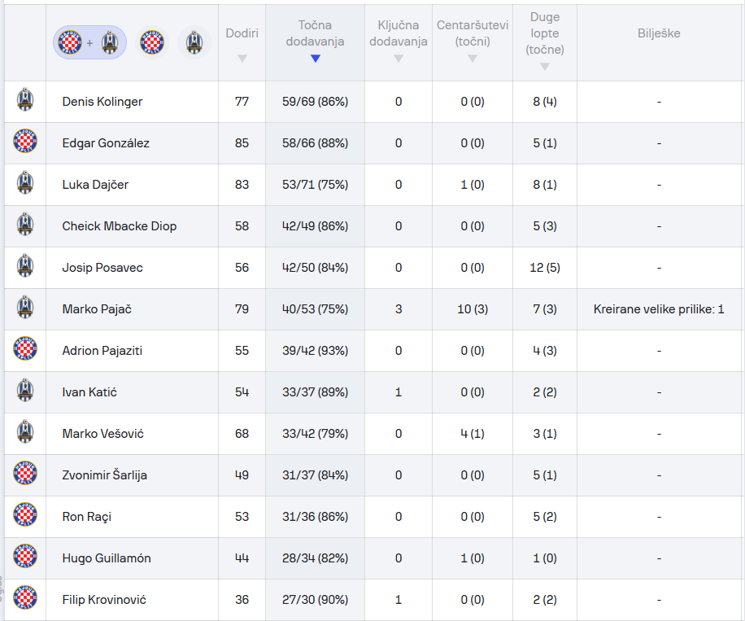Click the Hajduk crest beside Ron Raçi
This screenshot has width=745, height=621.
click(25, 516)
